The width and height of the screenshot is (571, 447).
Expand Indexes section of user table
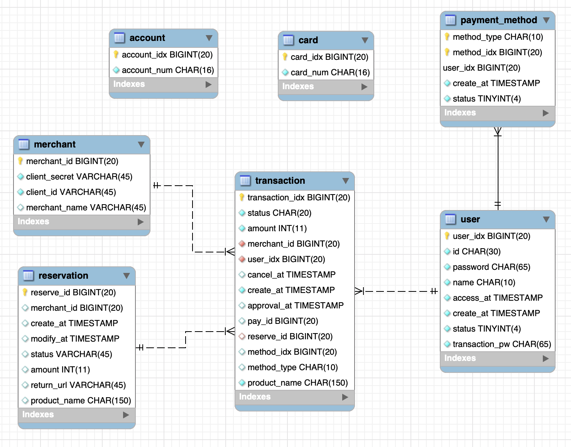click(546, 358)
